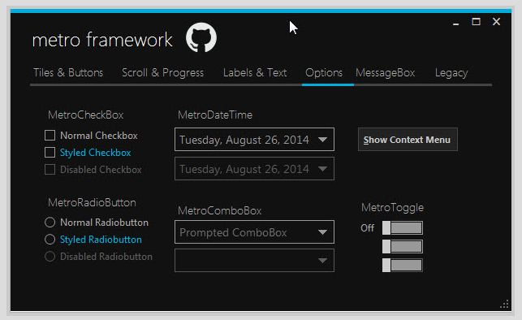Image resolution: width=522 pixels, height=320 pixels.
Task: Open the active MetroDateTime date picker arrow
Action: (x=322, y=140)
